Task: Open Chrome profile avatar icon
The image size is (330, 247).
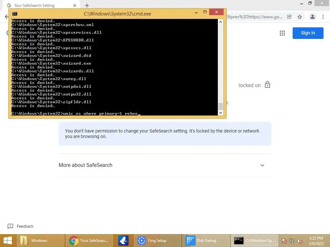Action: click(x=313, y=17)
